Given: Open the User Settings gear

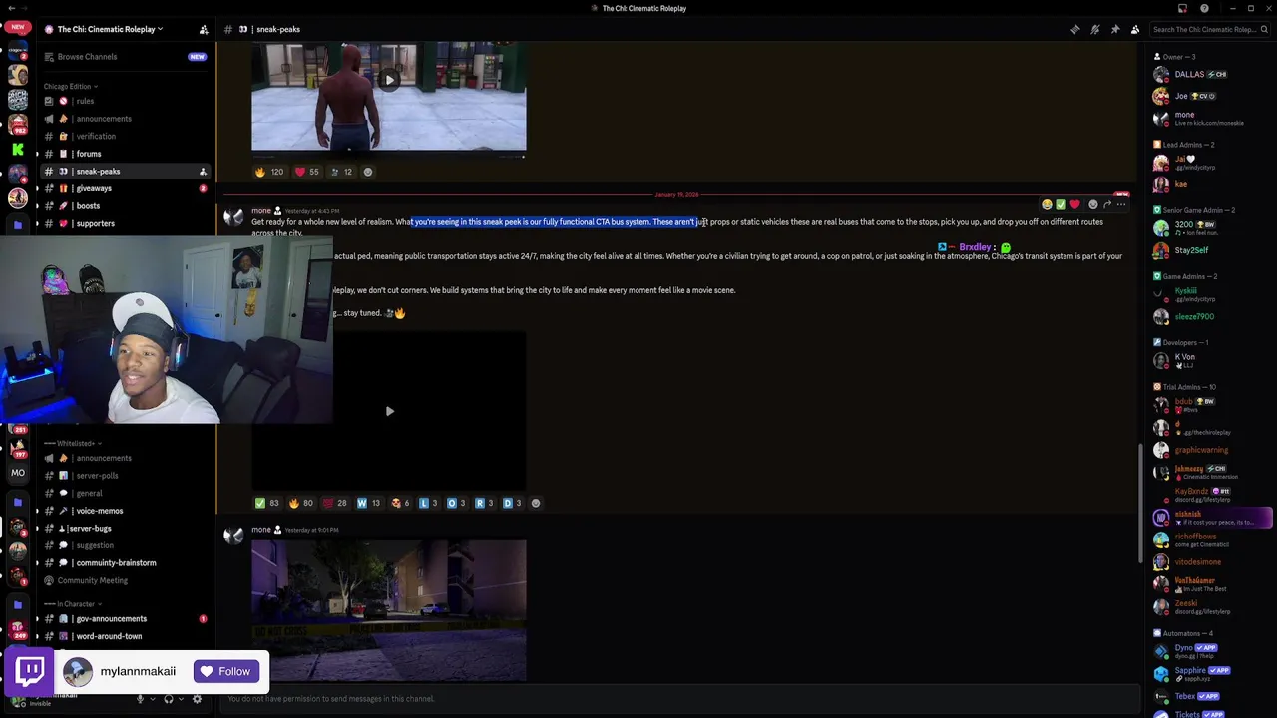Looking at the screenshot, I should pos(197,699).
